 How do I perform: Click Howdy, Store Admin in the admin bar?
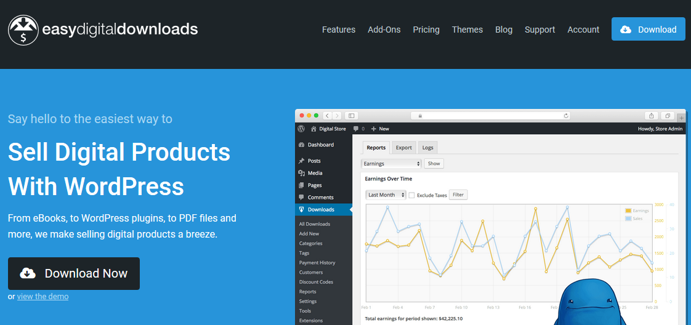(660, 129)
